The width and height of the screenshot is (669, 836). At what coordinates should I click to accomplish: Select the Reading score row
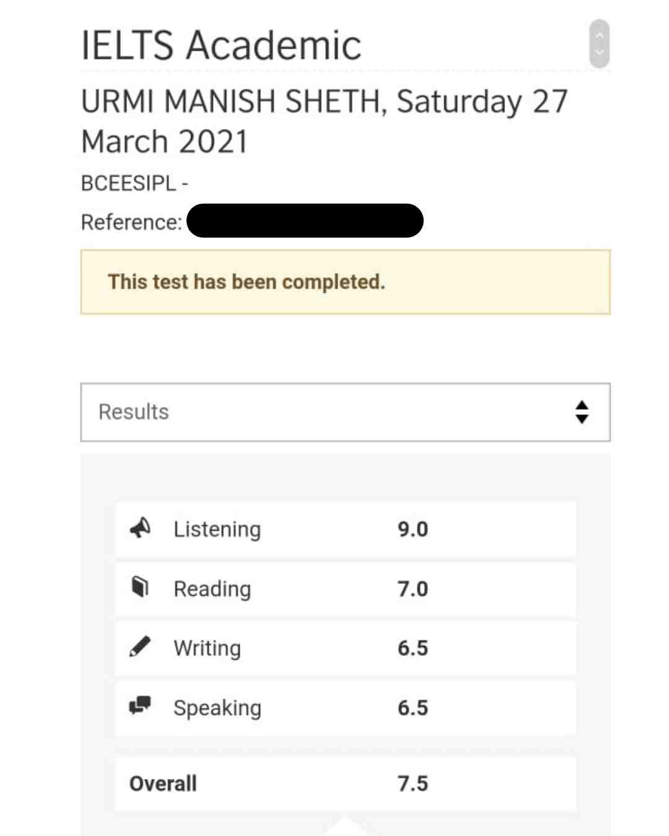coord(346,589)
